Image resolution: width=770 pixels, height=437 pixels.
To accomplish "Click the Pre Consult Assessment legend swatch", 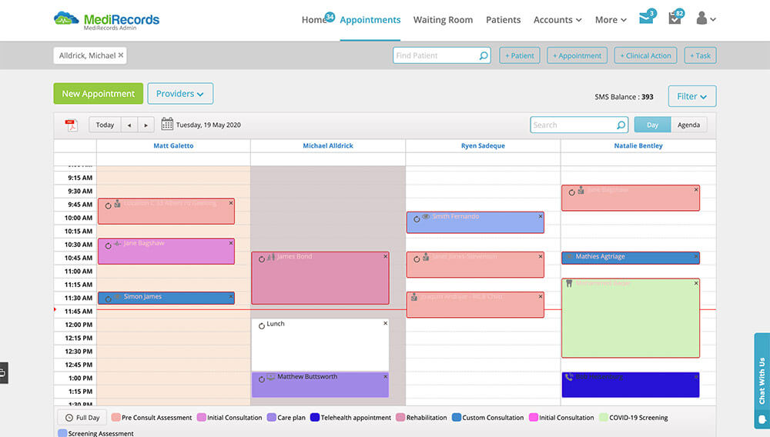I will coord(116,418).
